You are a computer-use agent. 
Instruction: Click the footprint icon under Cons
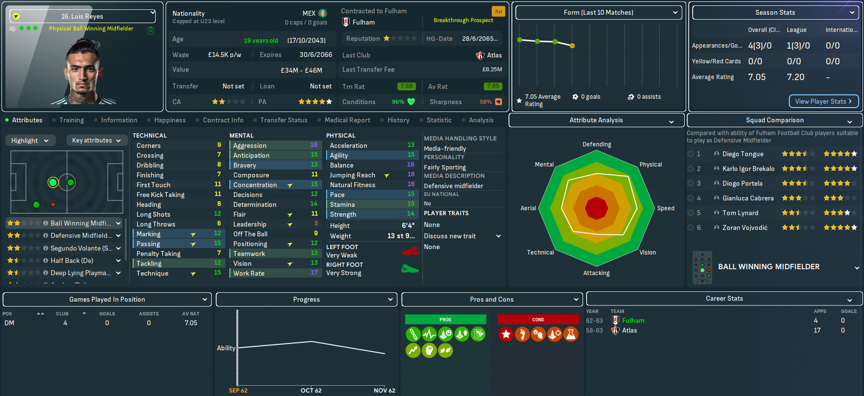[522, 335]
